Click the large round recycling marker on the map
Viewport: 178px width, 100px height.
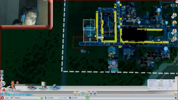(159, 10)
